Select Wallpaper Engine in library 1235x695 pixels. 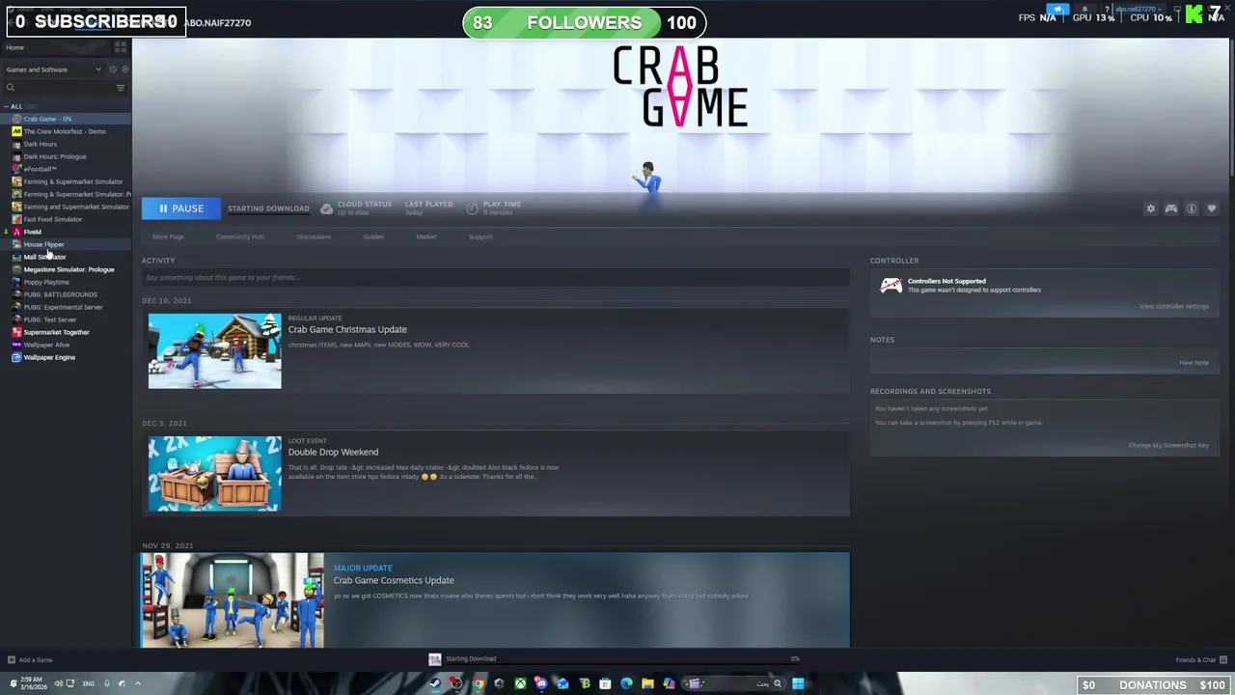[x=66, y=357]
